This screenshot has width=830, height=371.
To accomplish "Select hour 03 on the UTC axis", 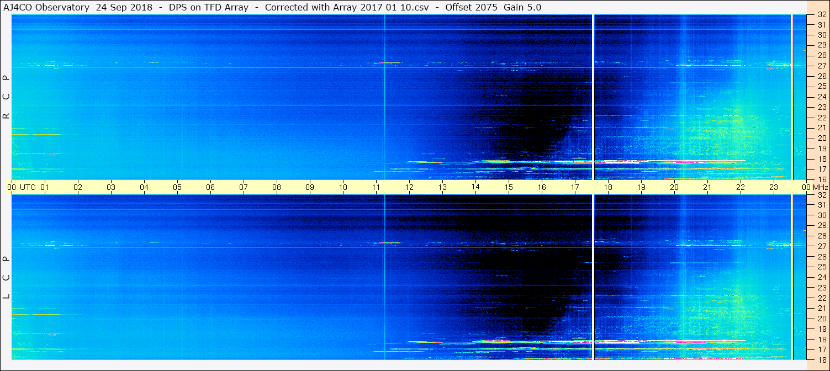I will pyautogui.click(x=111, y=187).
